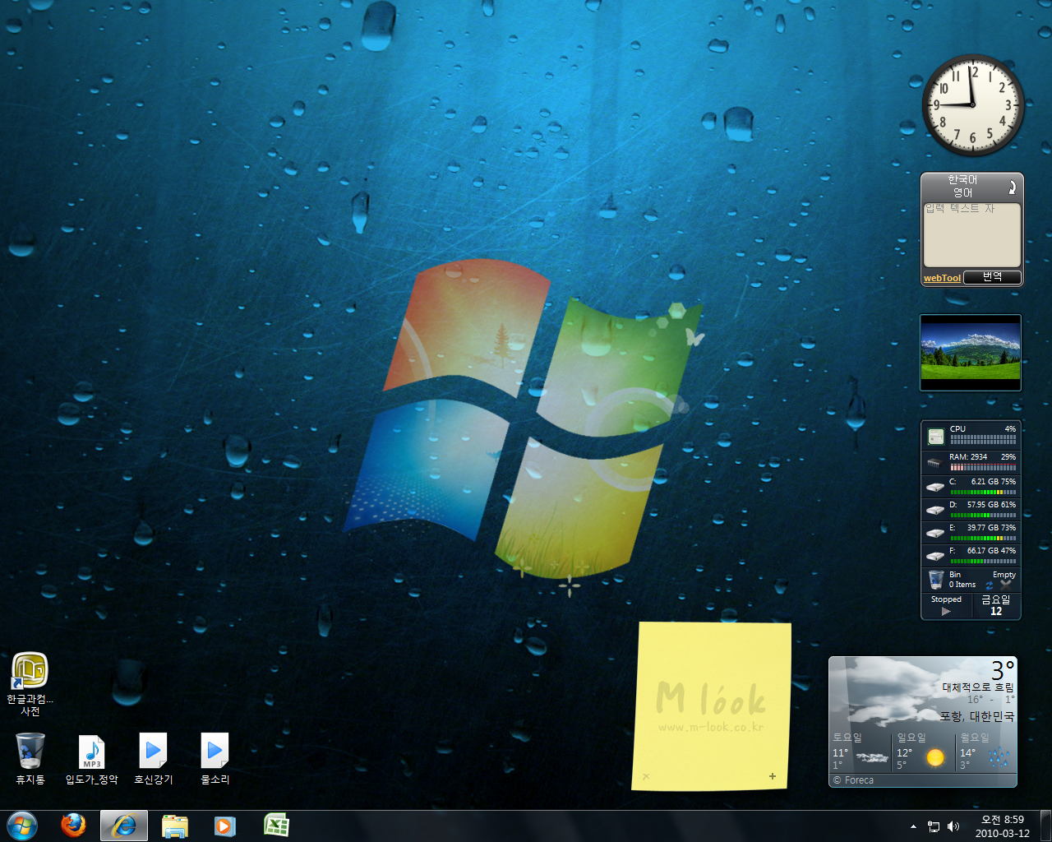Click the 번역 translate button
This screenshot has height=842, width=1052.
click(x=992, y=277)
